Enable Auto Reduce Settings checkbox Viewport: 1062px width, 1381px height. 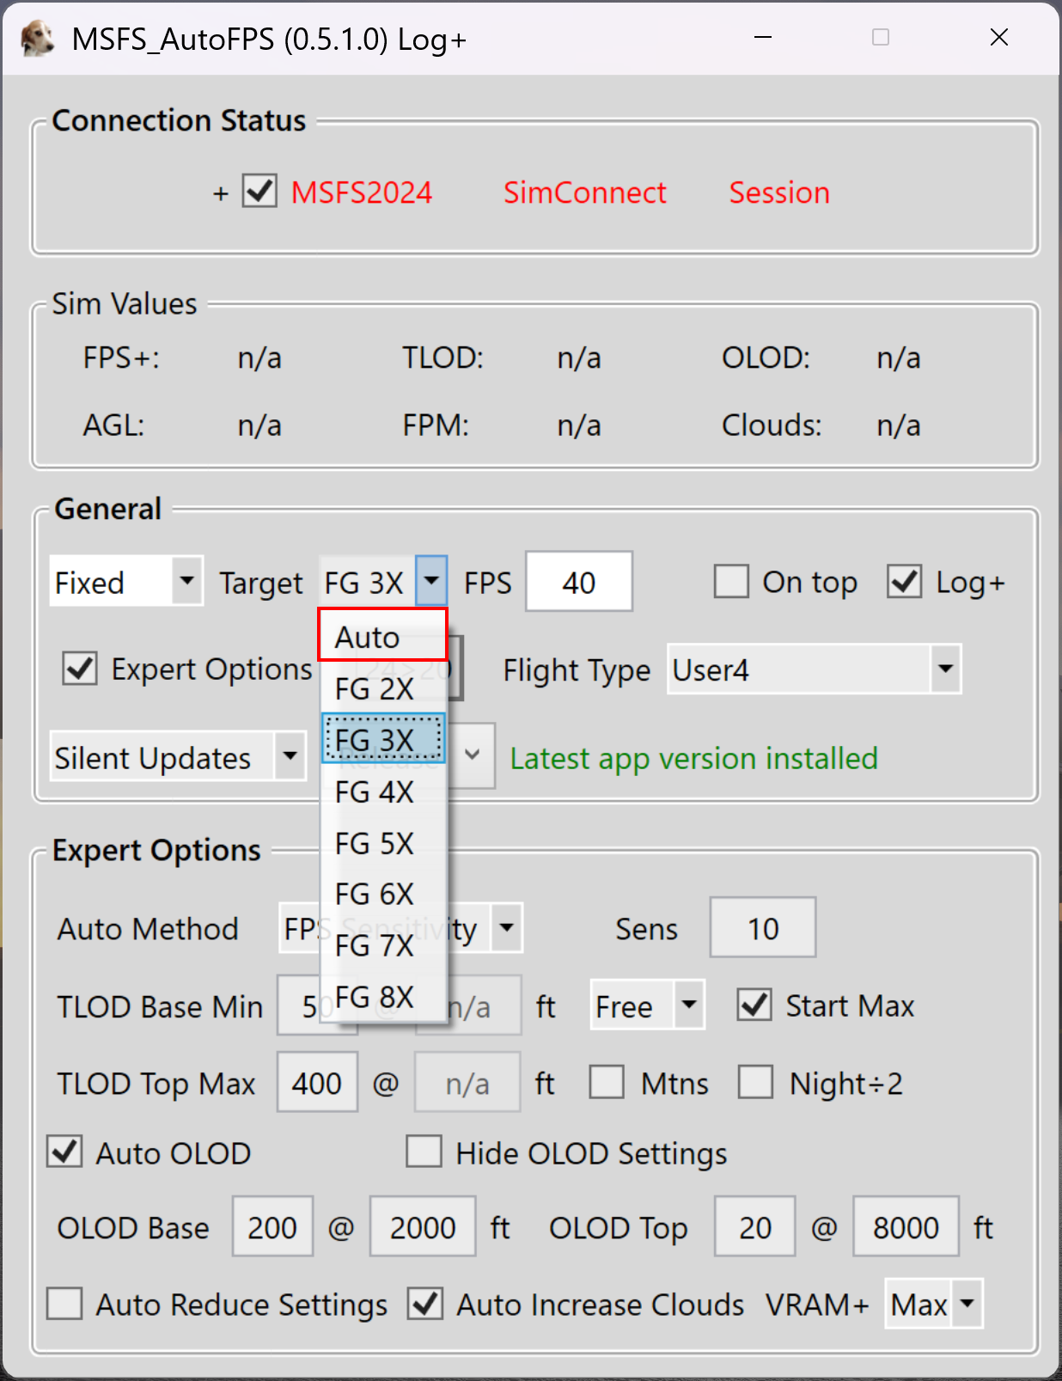click(x=64, y=1303)
